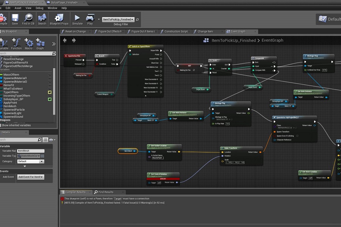
Task: Open the Category dropdown in Details
Action: click(x=31, y=162)
